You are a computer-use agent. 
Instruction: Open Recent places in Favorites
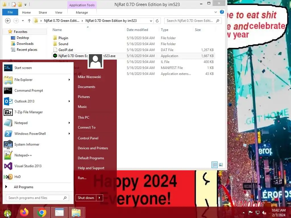27,50
